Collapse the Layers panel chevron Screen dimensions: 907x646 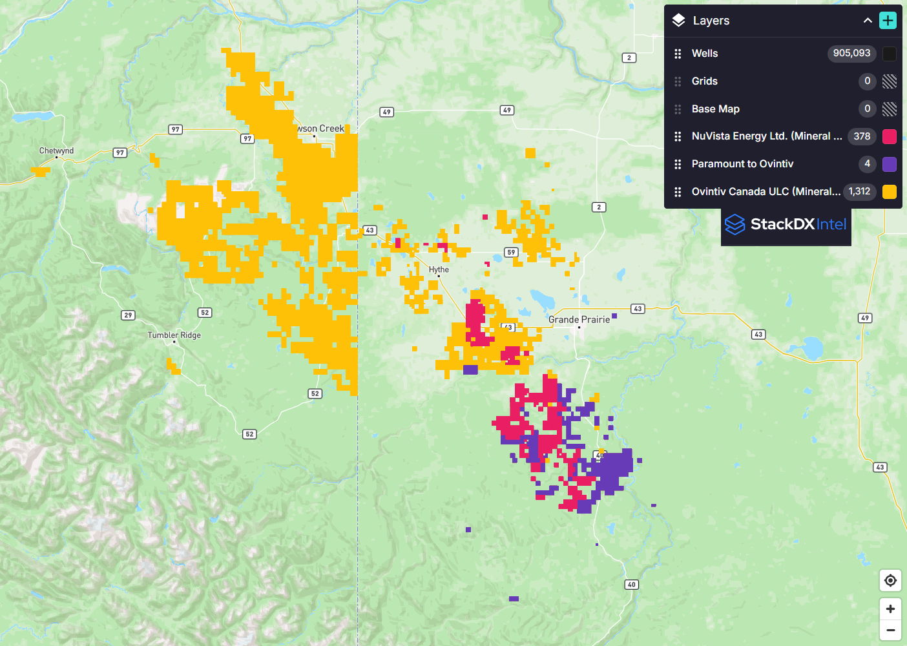[868, 21]
